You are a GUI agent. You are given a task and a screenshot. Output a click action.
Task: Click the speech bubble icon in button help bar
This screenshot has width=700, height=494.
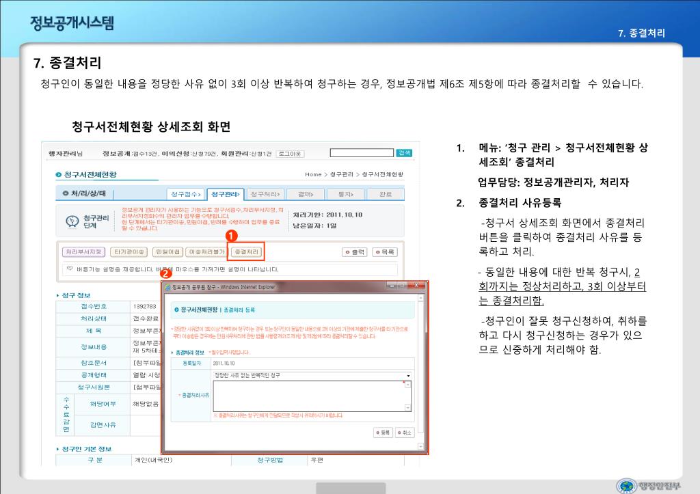pyautogui.click(x=70, y=269)
